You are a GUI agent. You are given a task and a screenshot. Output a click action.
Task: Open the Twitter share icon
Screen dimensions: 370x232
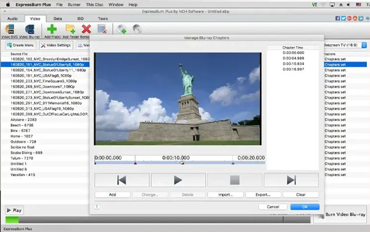343,19
